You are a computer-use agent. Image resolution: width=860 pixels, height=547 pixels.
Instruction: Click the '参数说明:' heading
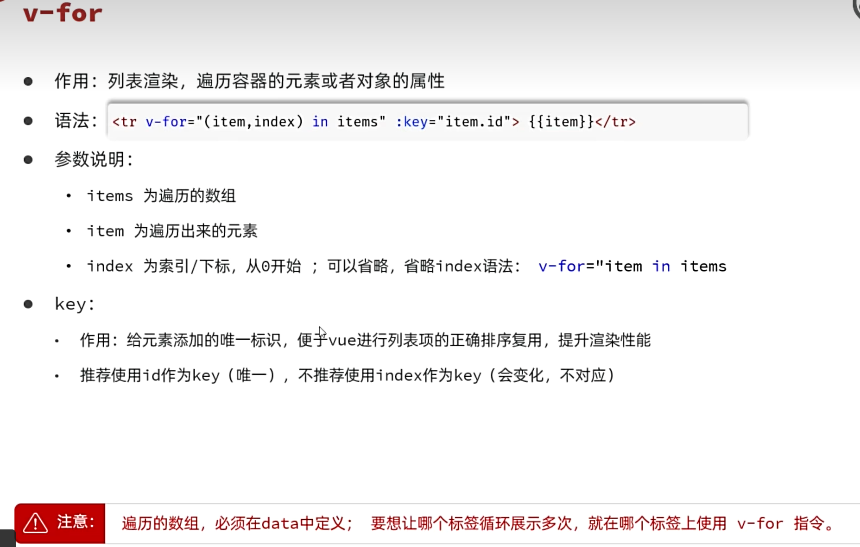94,159
